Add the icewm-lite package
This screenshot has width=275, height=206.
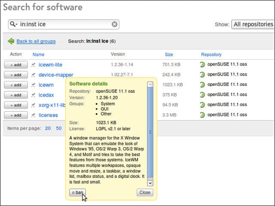point(16,65)
